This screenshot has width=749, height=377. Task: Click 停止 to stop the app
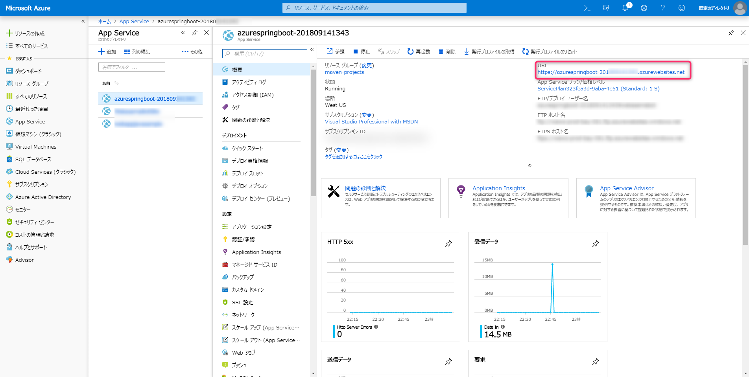362,51
